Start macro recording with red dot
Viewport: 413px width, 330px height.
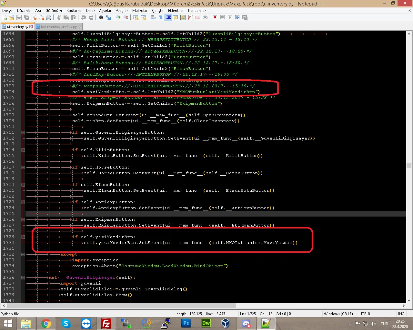point(215,17)
